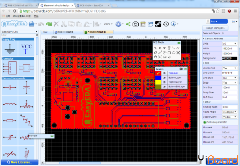This screenshot has height=166, width=240.
Task: Reload the page with browser refresh button
Action: pyautogui.click(x=15, y=11)
